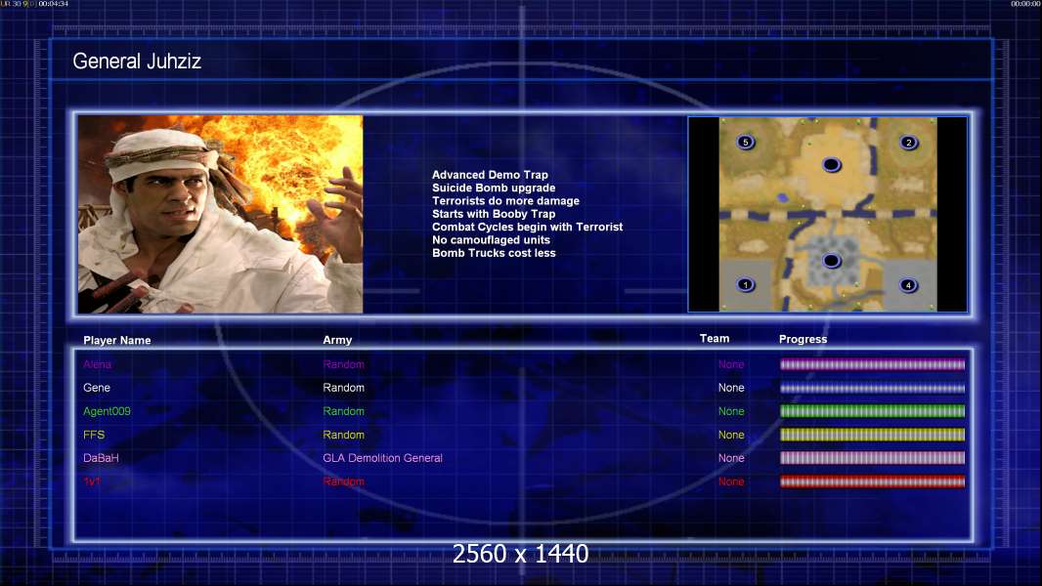Select player name 1v1
Viewport: 1042px width, 586px height.
point(92,481)
